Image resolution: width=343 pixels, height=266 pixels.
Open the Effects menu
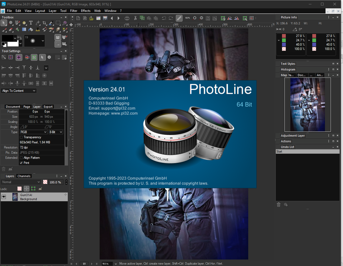click(86, 11)
